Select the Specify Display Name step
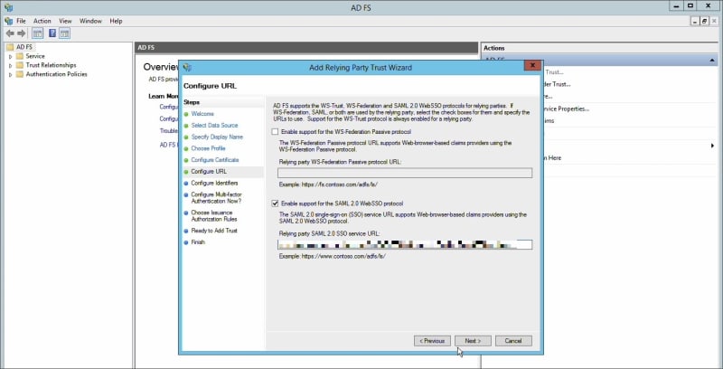Viewport: 723px width, 369px height. tap(217, 137)
